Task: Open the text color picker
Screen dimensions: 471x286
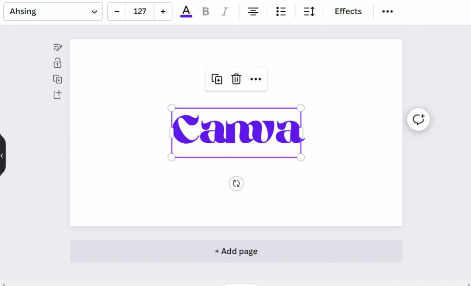Action: 186,11
